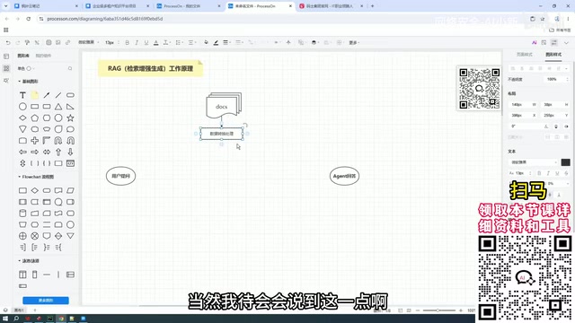This screenshot has height=323, width=575.
Task: Open the line color pen tool
Action: click(x=216, y=42)
